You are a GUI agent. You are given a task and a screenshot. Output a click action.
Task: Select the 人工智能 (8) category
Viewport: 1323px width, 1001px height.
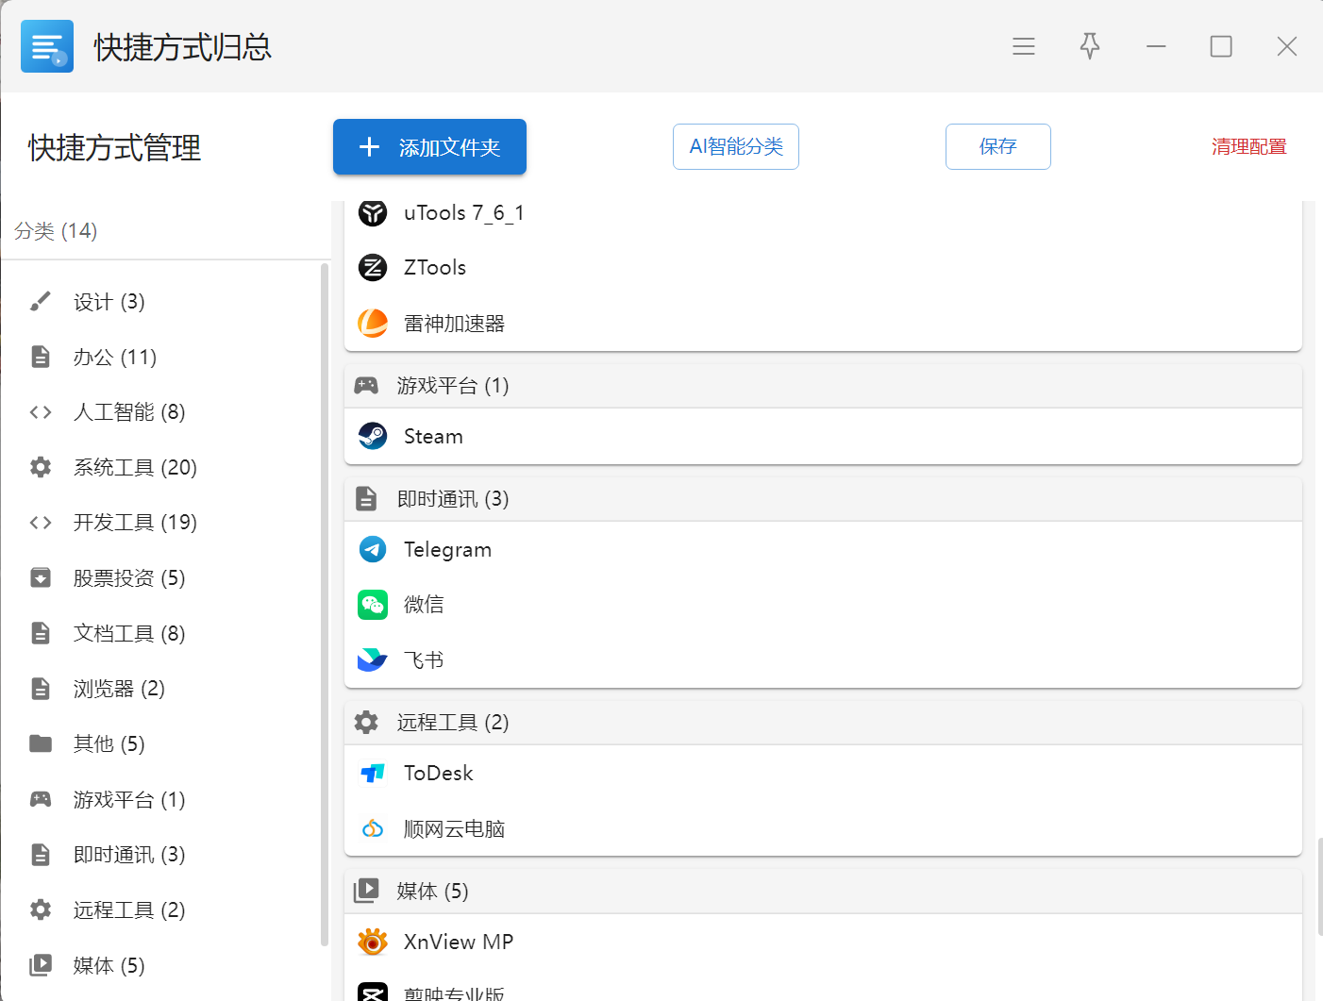[x=129, y=412]
